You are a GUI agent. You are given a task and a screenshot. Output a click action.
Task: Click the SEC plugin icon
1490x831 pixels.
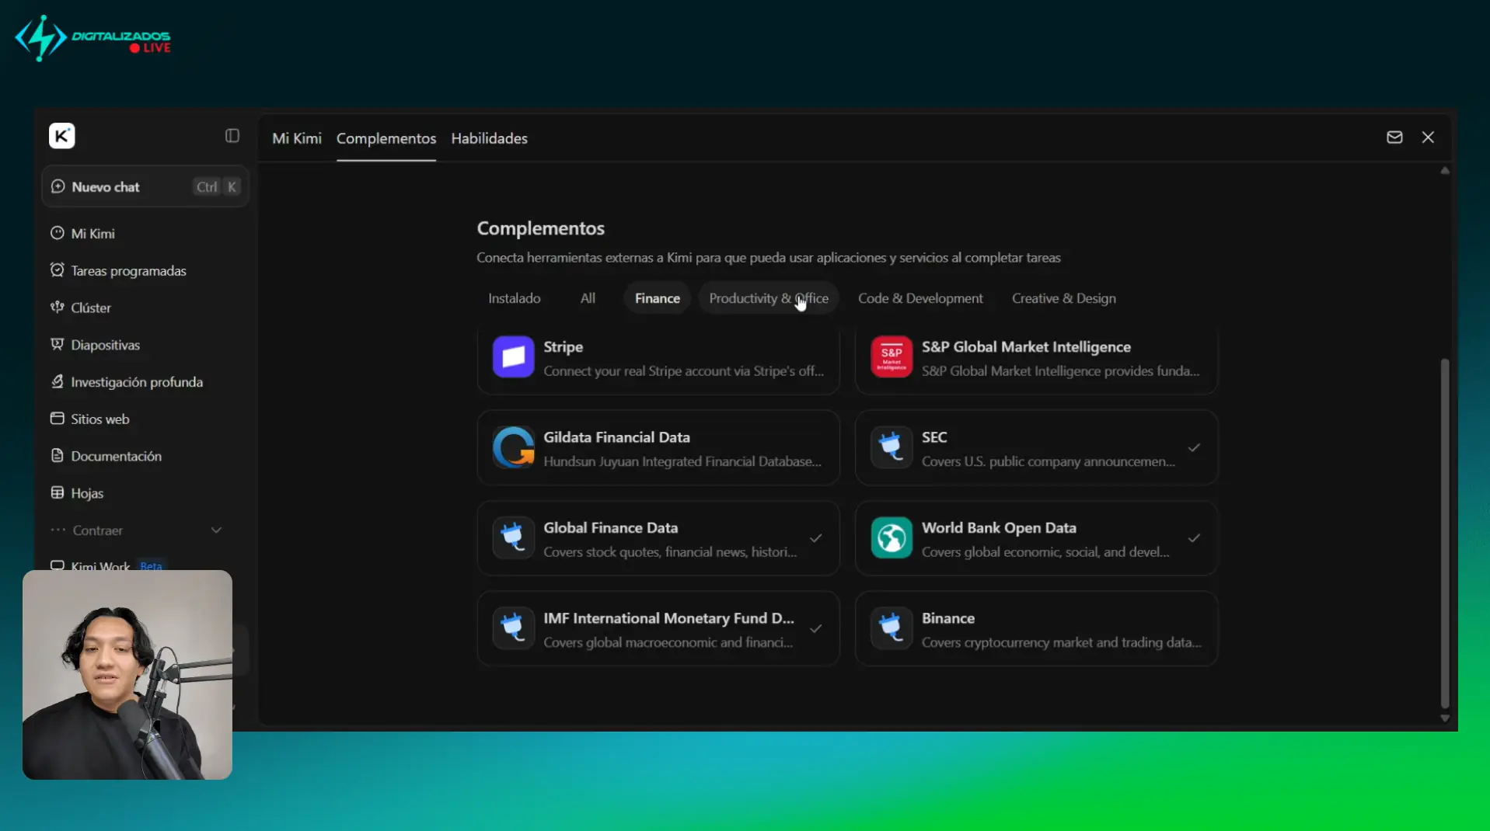(x=892, y=447)
